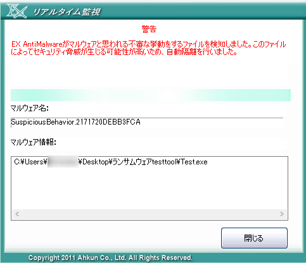Click the マルウェア名: label
This screenshot has width=306, height=263.
pyautogui.click(x=30, y=108)
